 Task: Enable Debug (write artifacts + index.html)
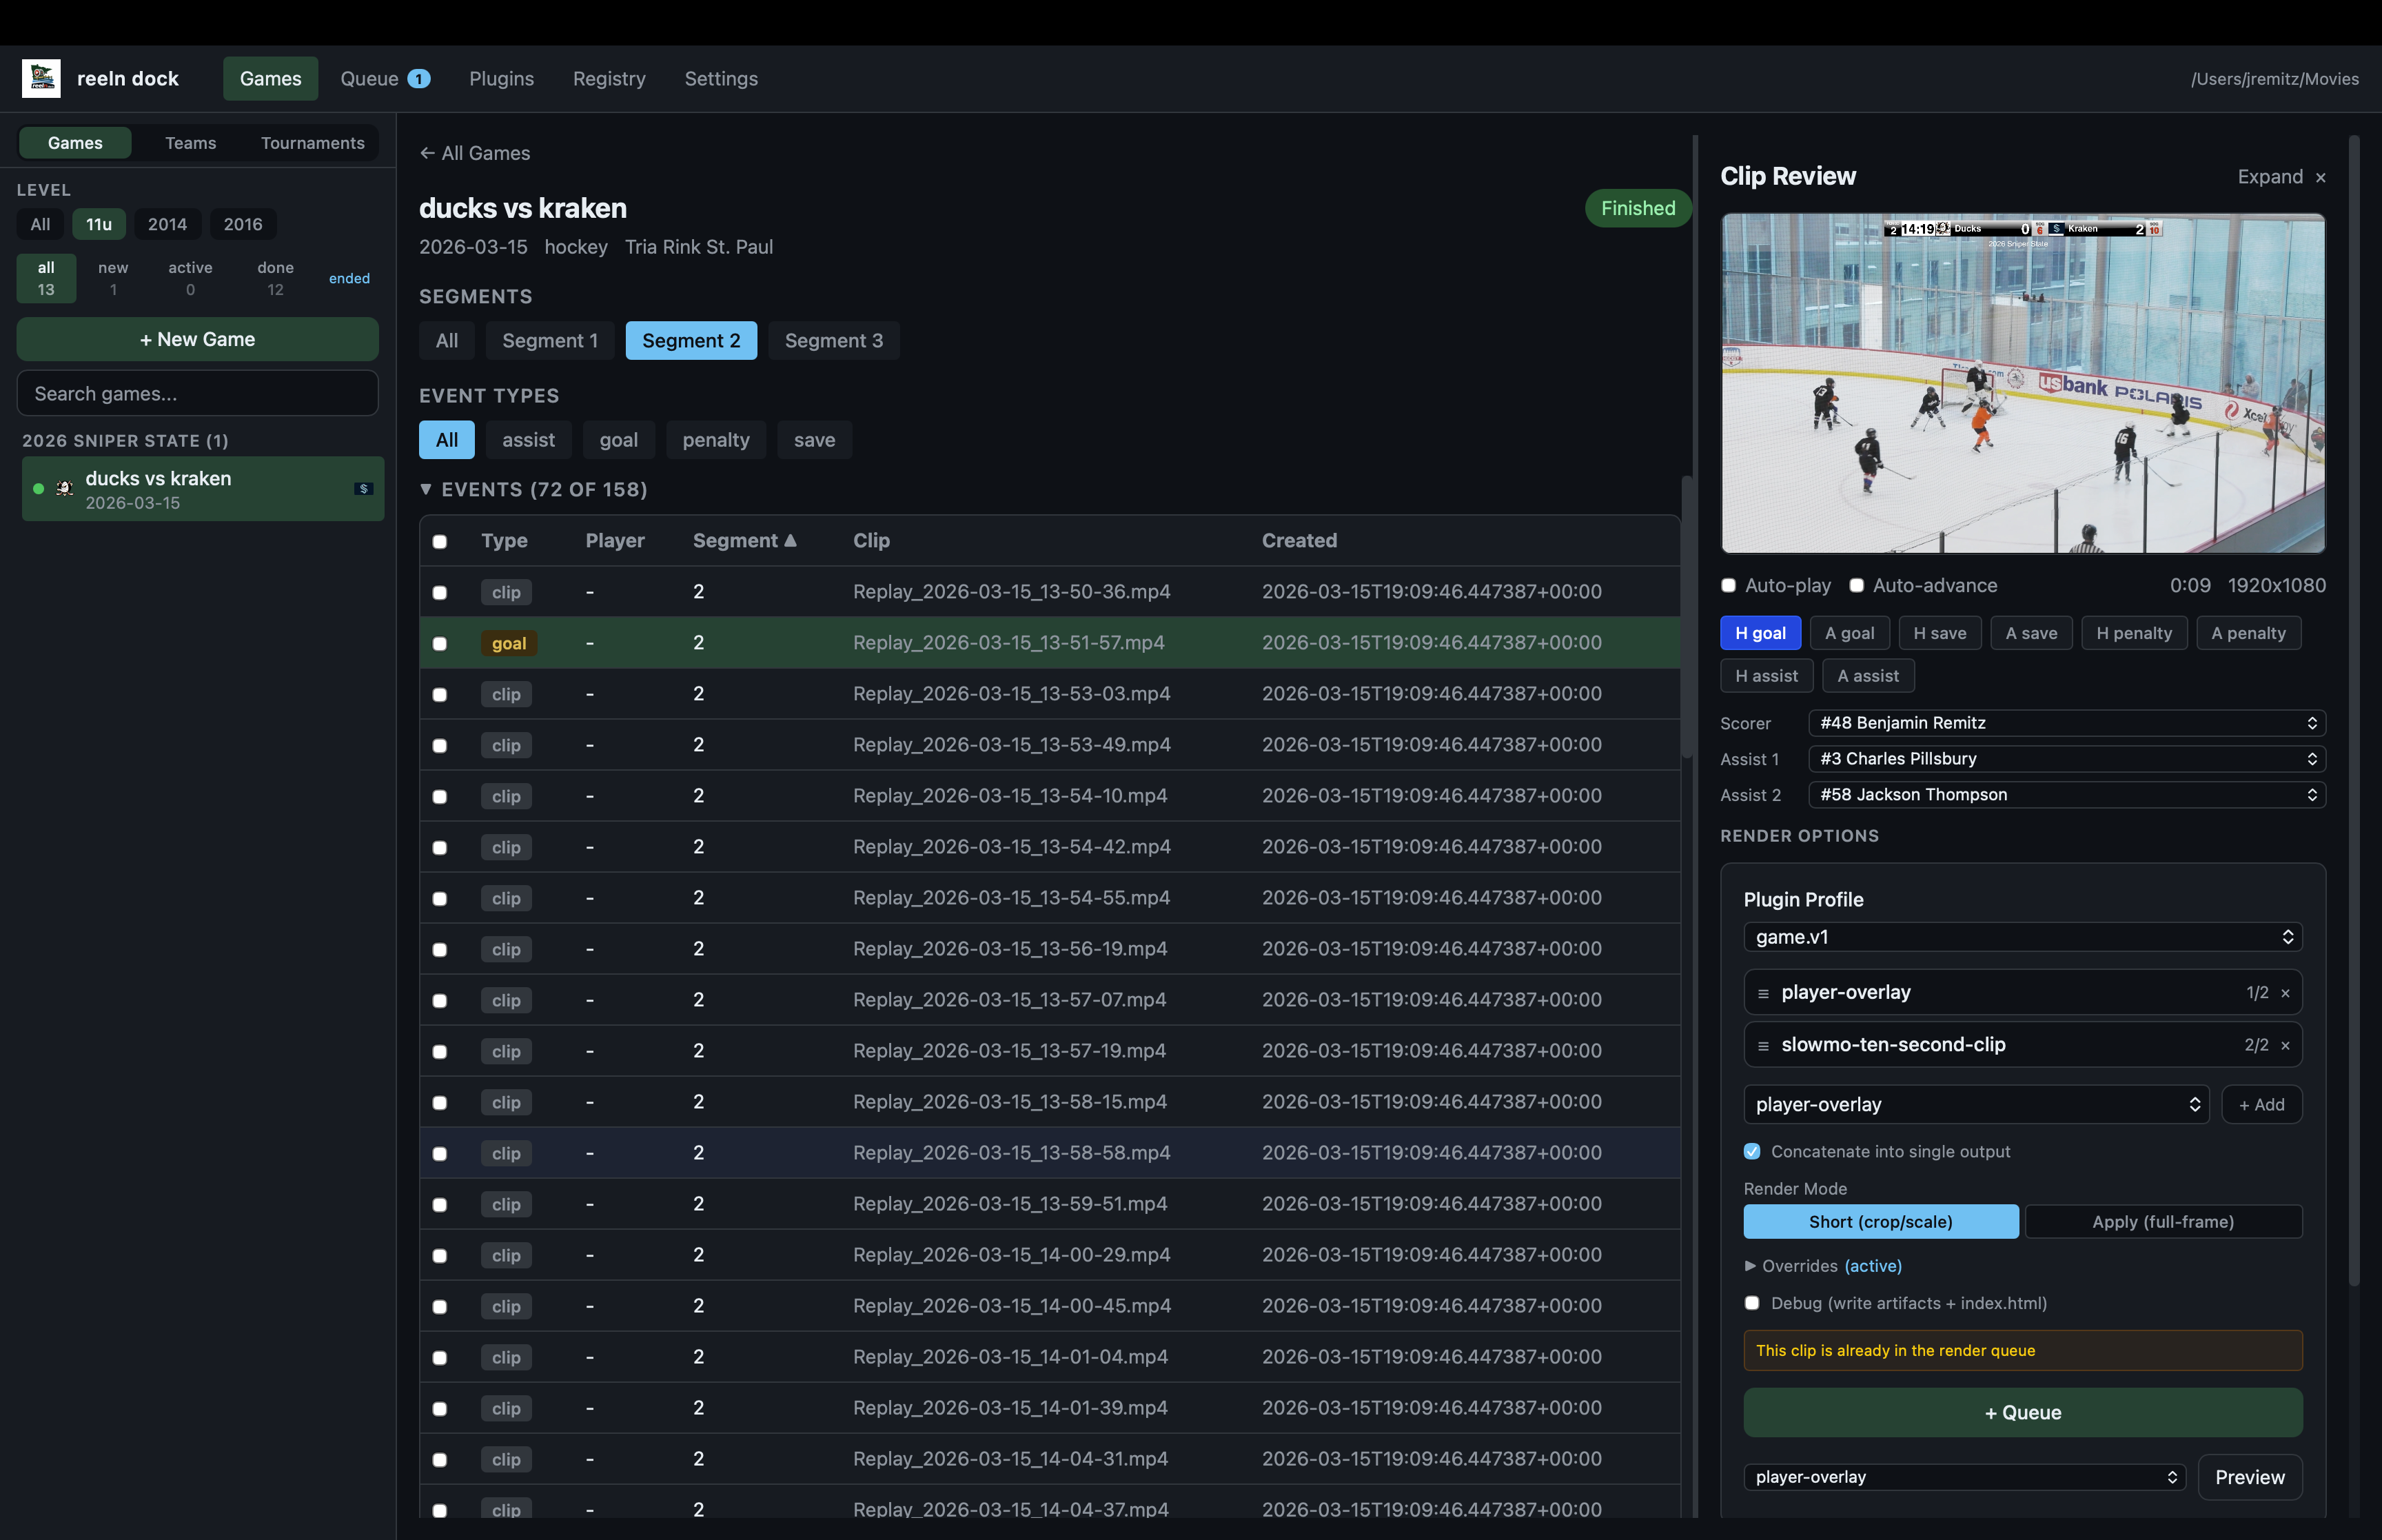(1751, 1303)
